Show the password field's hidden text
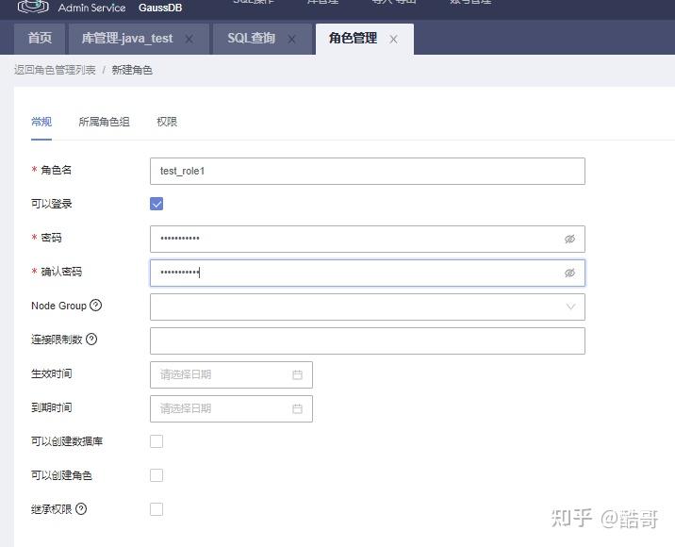 (x=569, y=239)
